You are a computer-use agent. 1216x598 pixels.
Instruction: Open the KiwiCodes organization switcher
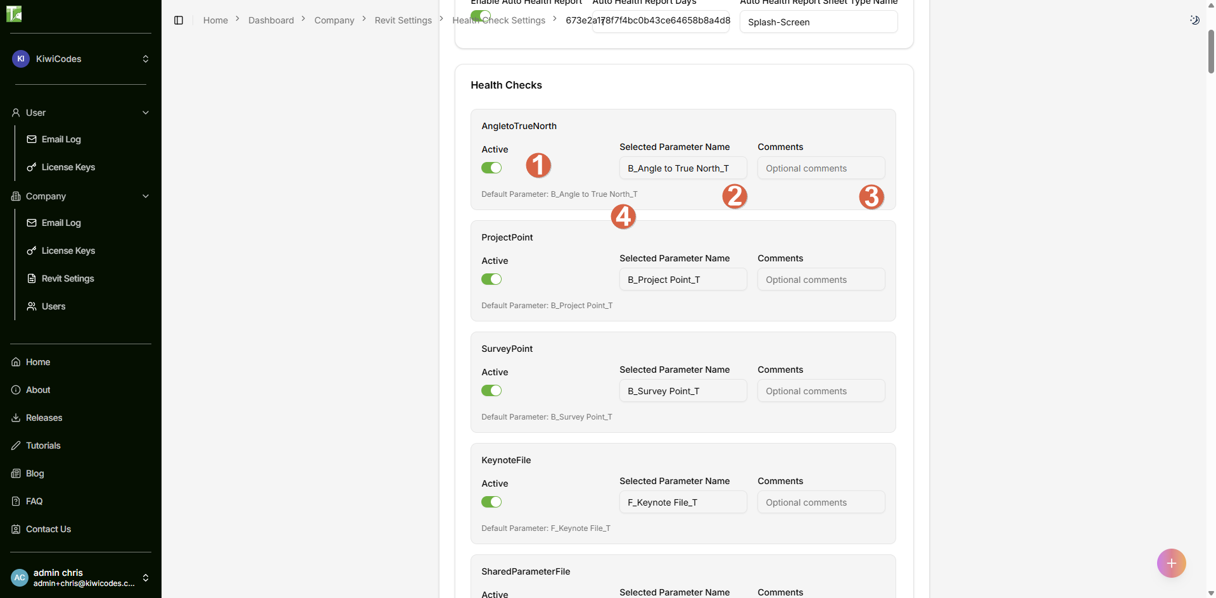tap(80, 59)
